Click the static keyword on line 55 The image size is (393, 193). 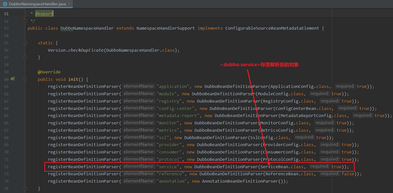(45, 43)
